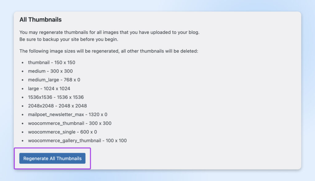Click the bullet beside thumbnail - 150 x 150

pos(23,62)
